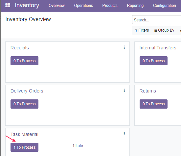Focus the Search input field
181x156 pixels.
[x=157, y=20]
